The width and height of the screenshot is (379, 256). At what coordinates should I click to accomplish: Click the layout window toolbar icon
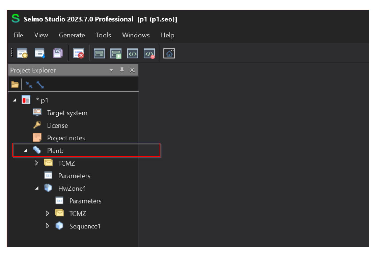pyautogui.click(x=99, y=54)
